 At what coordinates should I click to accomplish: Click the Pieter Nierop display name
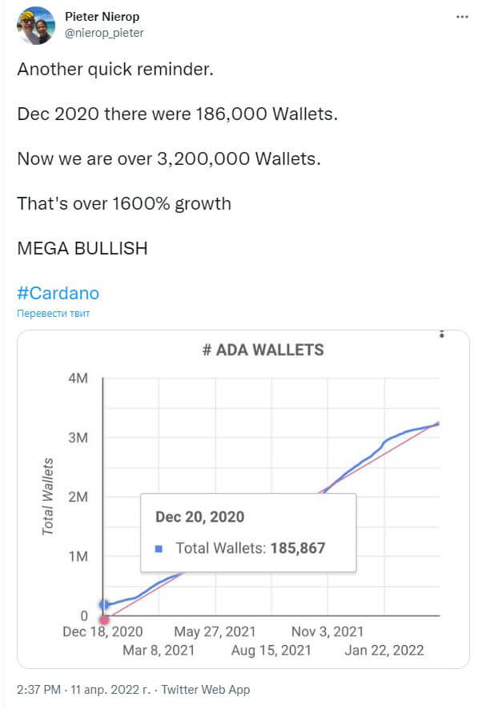pyautogui.click(x=102, y=17)
